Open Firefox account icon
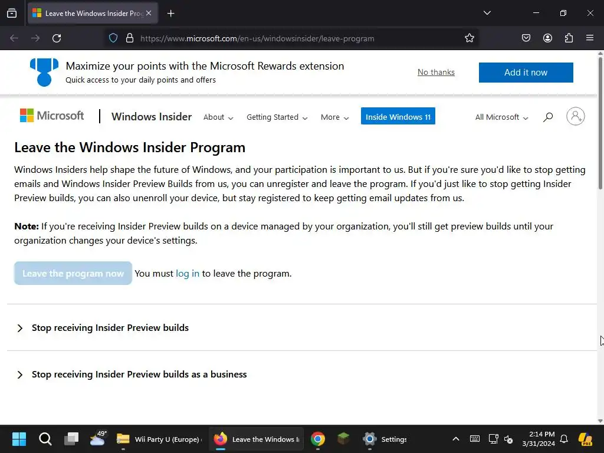Viewport: 604px width, 453px height. (547, 38)
